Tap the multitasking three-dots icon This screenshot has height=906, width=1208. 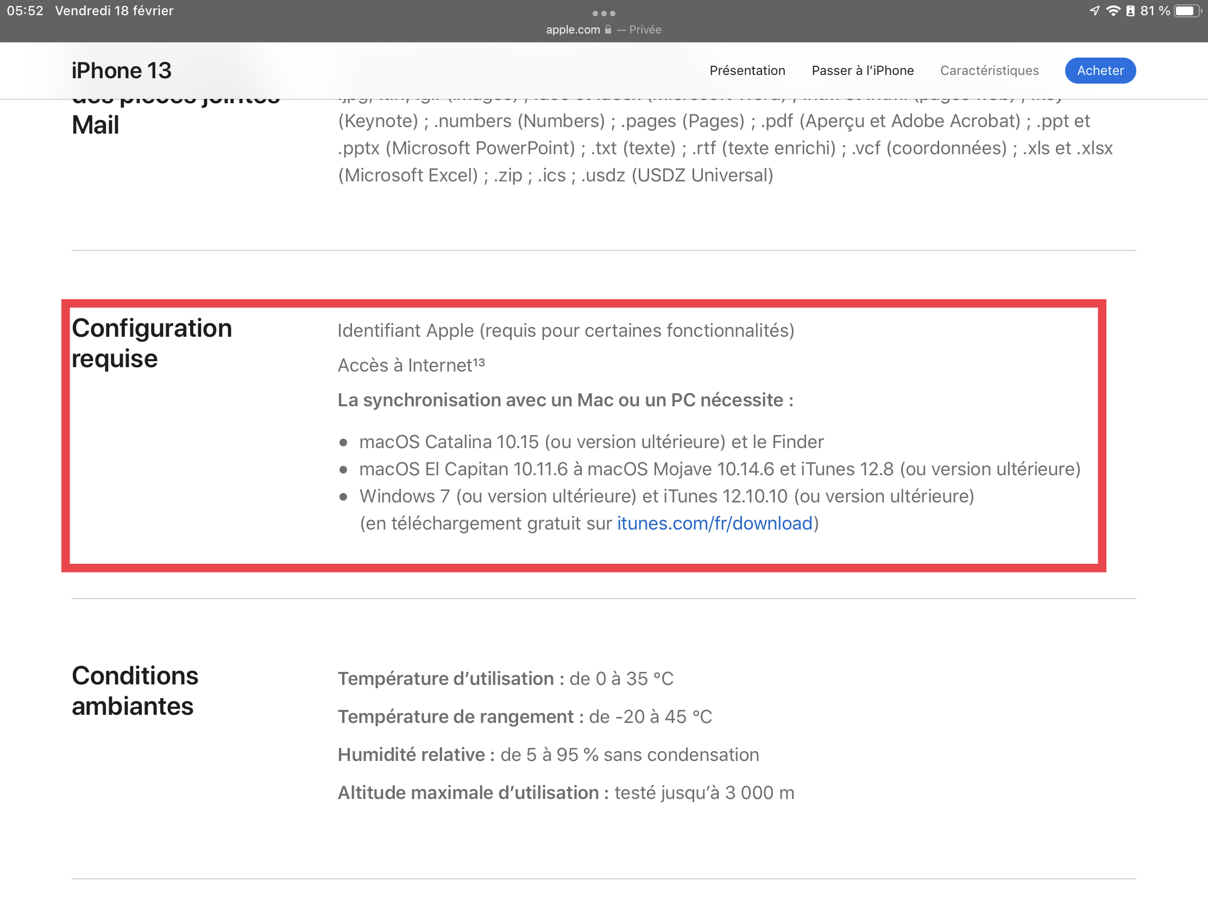(603, 13)
